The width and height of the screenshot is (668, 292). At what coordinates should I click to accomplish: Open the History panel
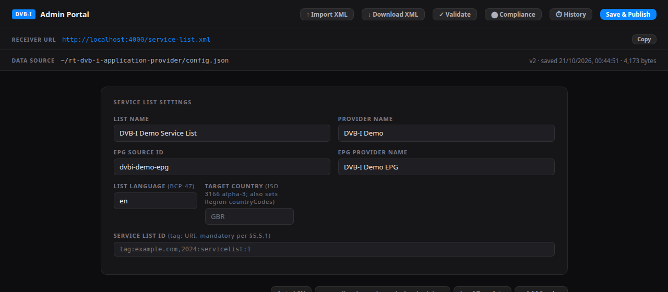click(x=570, y=15)
